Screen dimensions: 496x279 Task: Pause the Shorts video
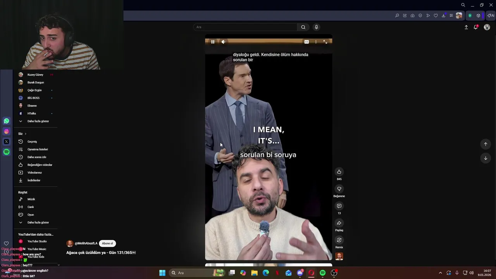pos(213,42)
